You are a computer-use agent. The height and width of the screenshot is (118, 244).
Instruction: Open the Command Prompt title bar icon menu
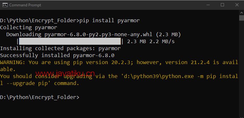5,5
